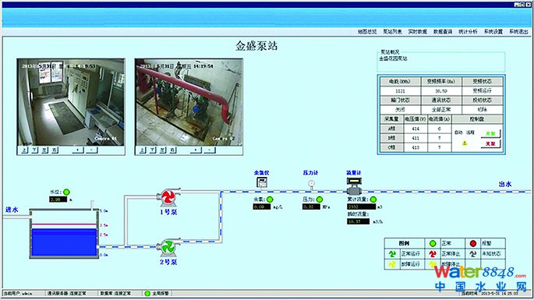This screenshot has height=300, width=534.
Task: Click the pressure gauge icon
Action: click(x=311, y=184)
